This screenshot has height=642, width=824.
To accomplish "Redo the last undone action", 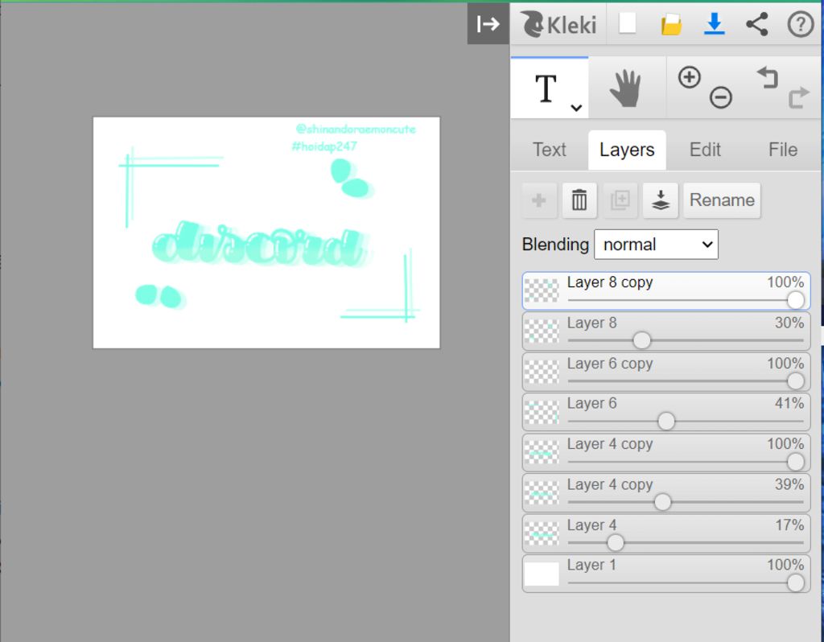I will [x=798, y=97].
